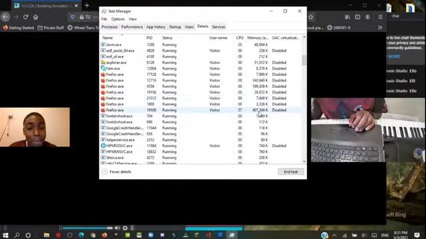The height and width of the screenshot is (239, 426).
Task: Select the HPMSGSVC.exe process row
Action: pyautogui.click(x=201, y=146)
